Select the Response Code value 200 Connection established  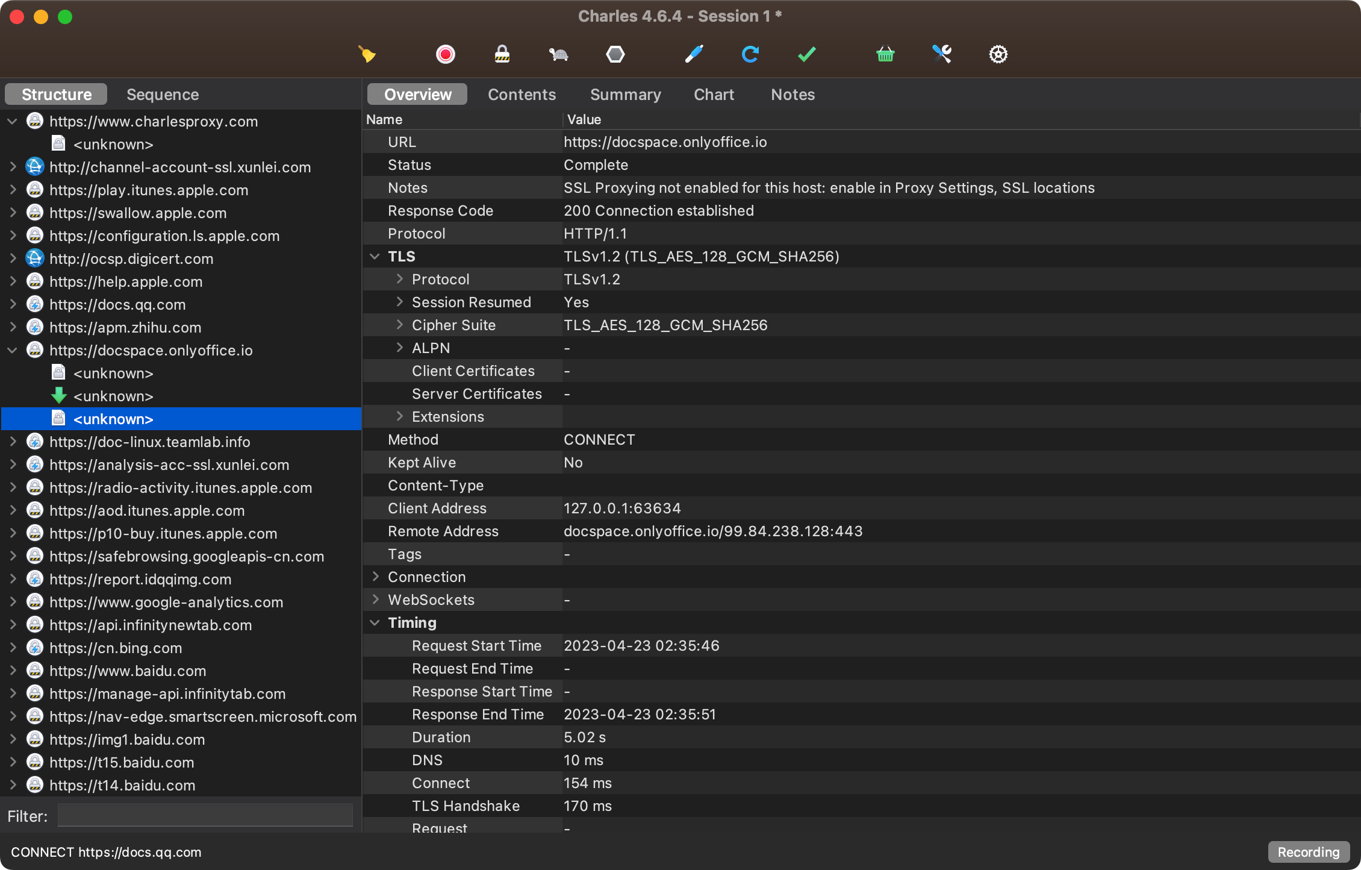point(659,210)
